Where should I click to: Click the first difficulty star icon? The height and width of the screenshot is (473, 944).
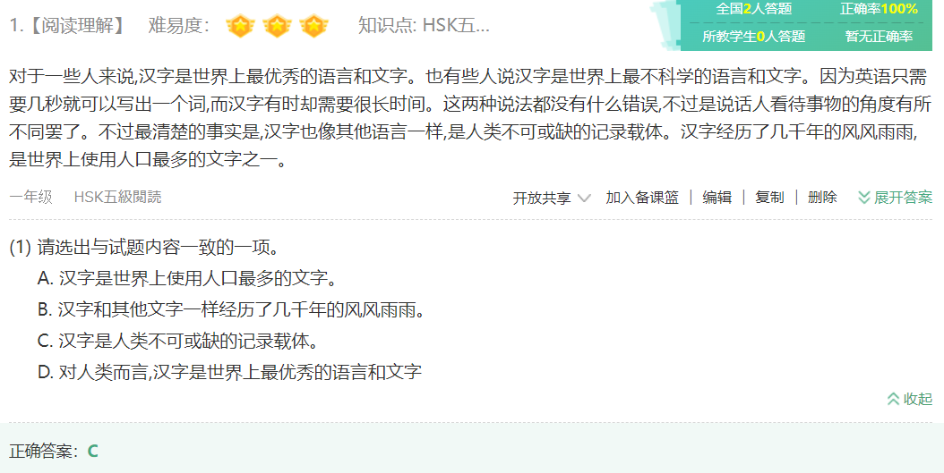[240, 27]
